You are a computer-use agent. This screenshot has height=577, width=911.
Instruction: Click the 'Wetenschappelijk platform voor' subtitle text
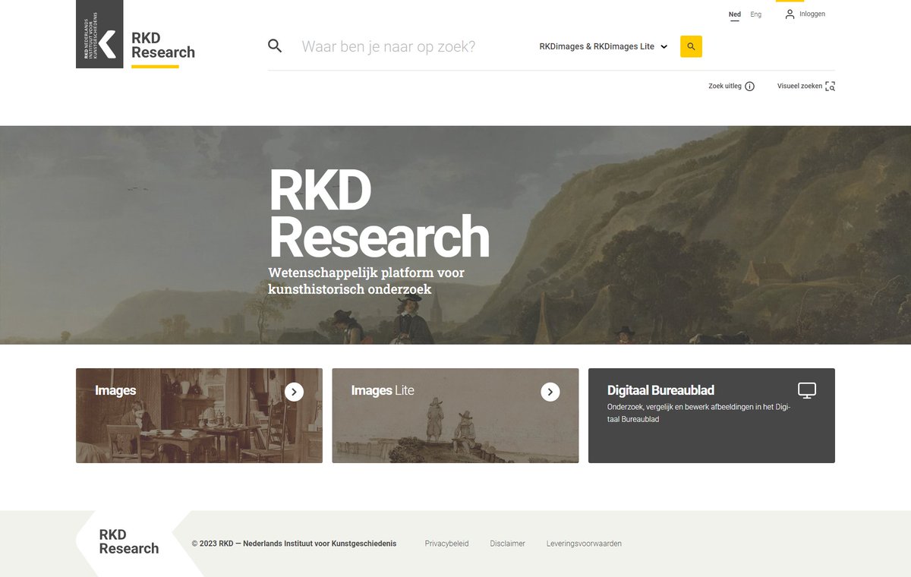click(x=366, y=272)
